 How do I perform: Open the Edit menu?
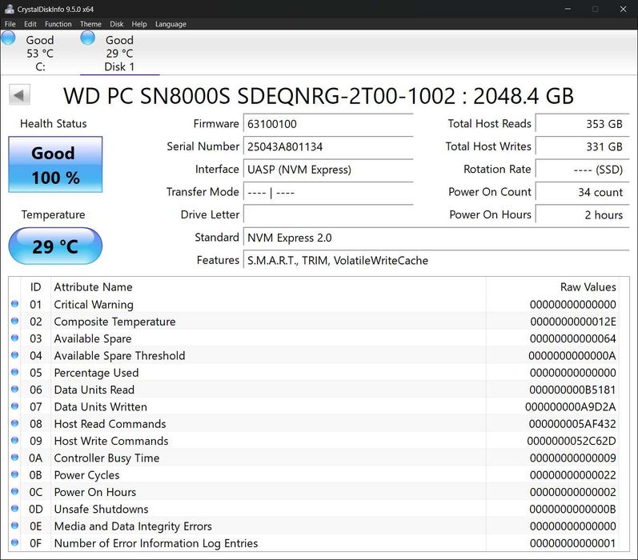pos(30,24)
